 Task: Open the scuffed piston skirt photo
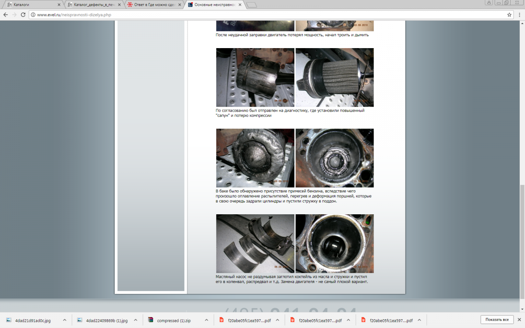pos(255,77)
